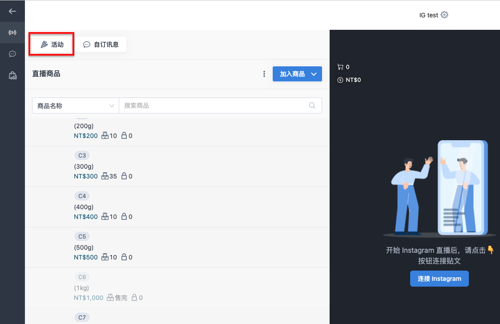Image resolution: width=500 pixels, height=324 pixels.
Task: Click the 售完 stock icon in C6 row
Action: [110, 298]
